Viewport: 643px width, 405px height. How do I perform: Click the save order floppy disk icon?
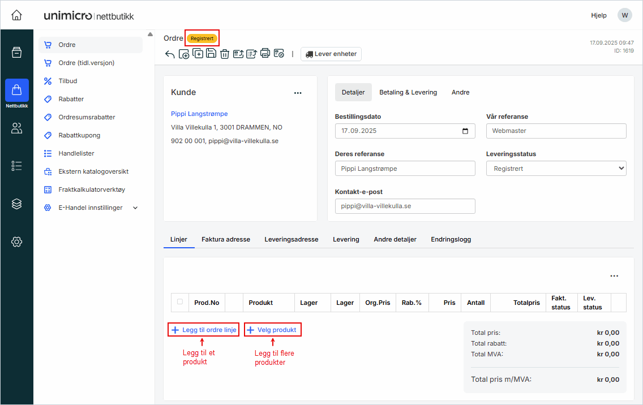pos(211,54)
